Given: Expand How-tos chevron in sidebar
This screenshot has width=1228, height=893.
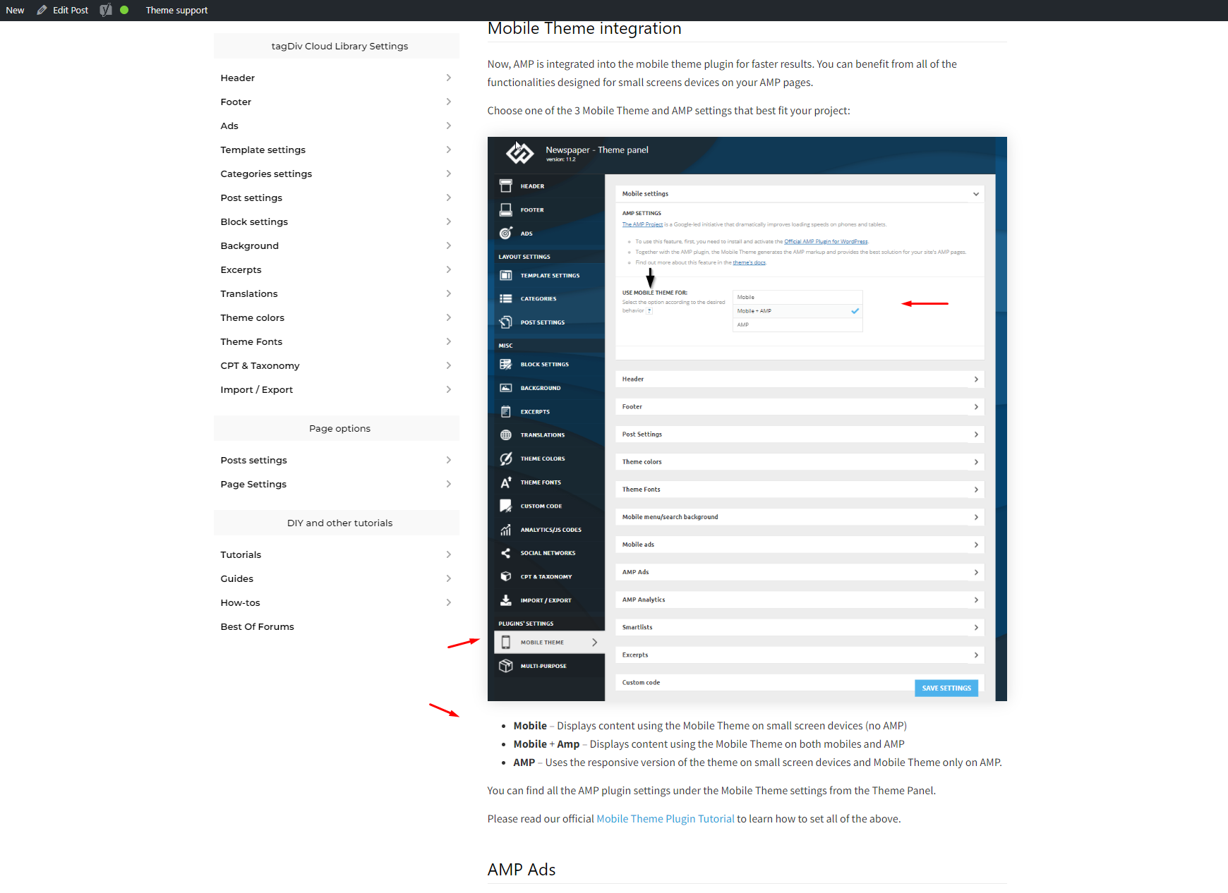Looking at the screenshot, I should click(x=449, y=602).
